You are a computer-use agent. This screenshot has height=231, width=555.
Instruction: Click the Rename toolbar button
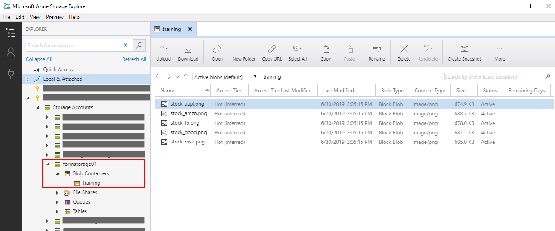tap(376, 53)
